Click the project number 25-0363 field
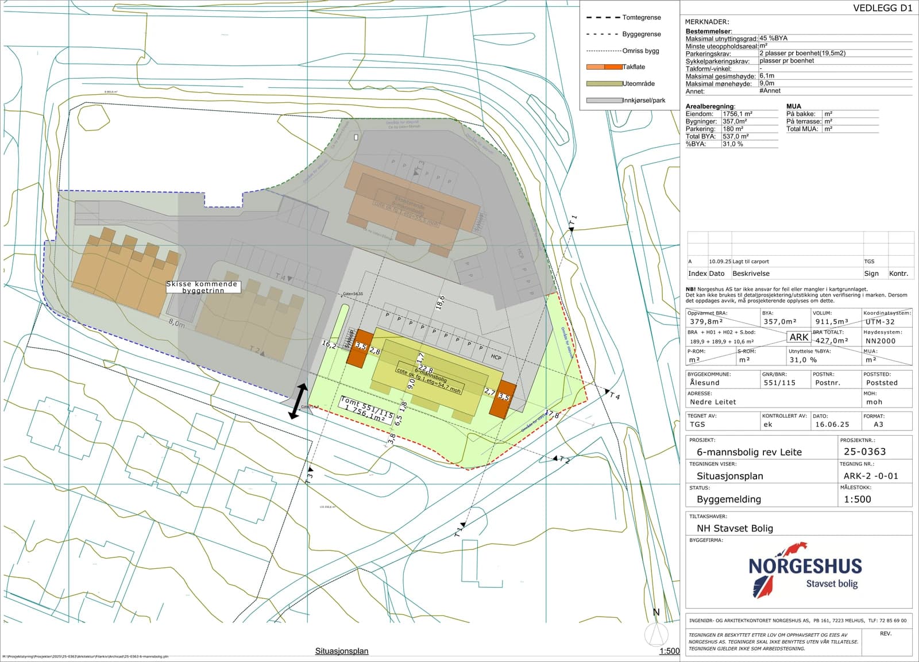This screenshot has height=662, width=919. coord(864,452)
